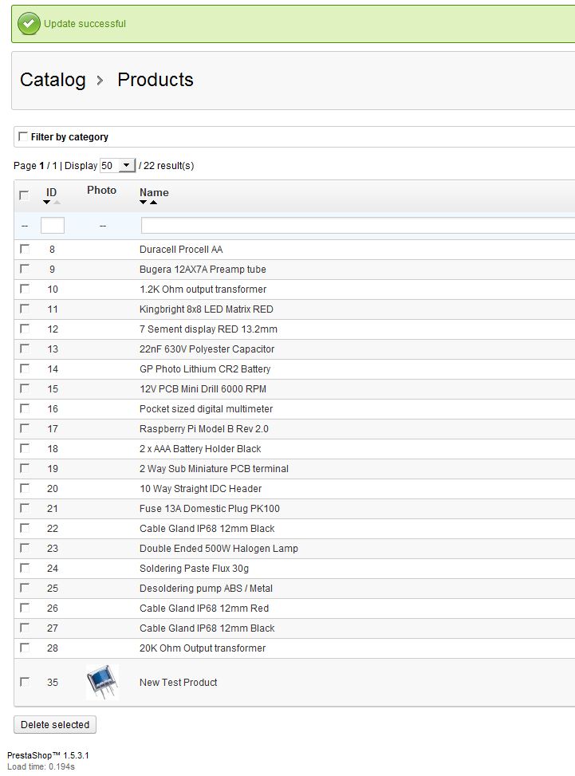Click the Name filter text box
This screenshot has height=776, width=575.
pos(358,226)
